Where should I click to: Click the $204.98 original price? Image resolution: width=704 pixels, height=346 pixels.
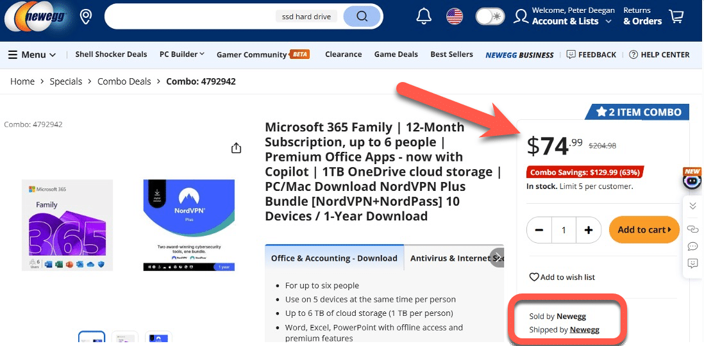602,145
